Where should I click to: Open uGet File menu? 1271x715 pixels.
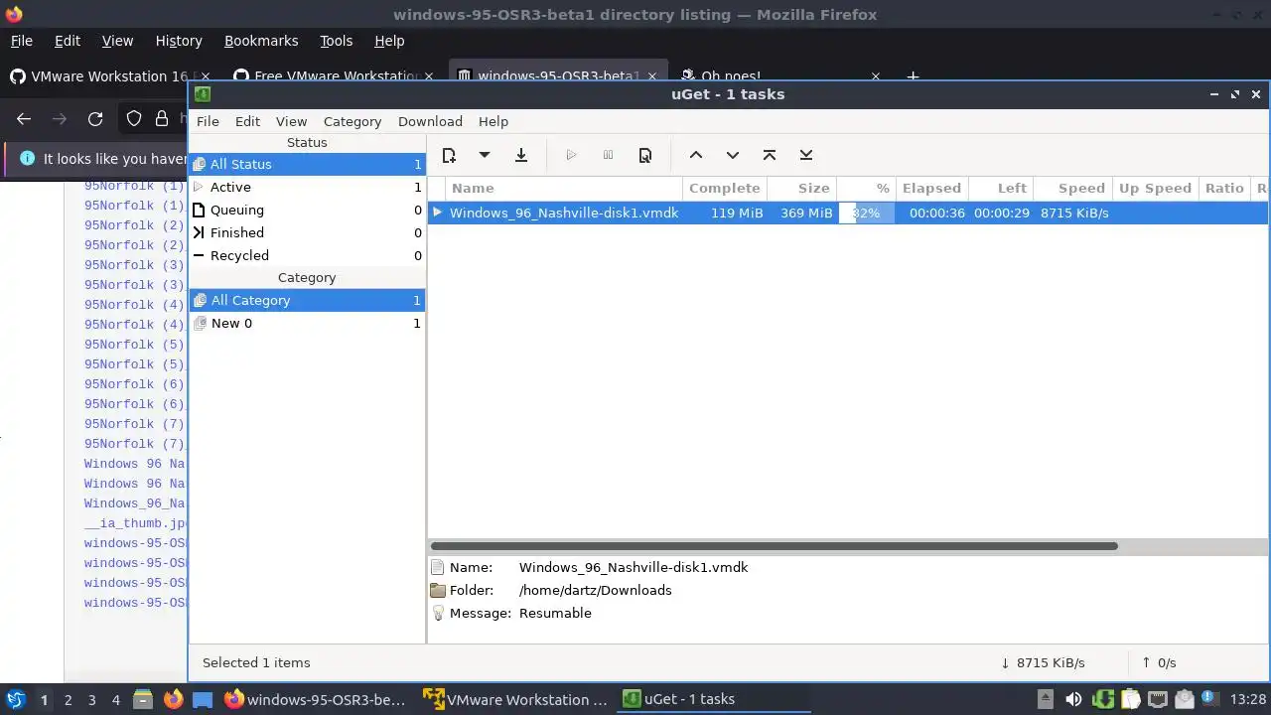208,121
